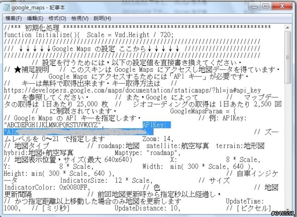Click the 'GoogleMapsParam = {' text
Viewport: 297px width, 217px height.
(203, 111)
